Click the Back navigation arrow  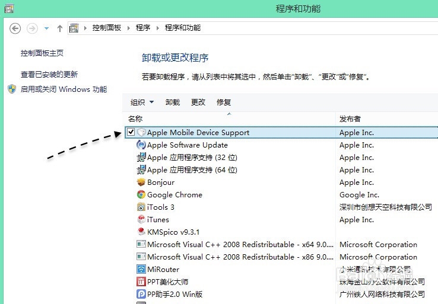pos(15,28)
